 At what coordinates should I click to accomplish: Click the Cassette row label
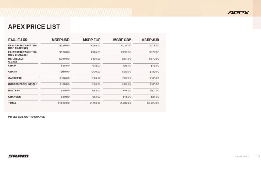point(15,78)
